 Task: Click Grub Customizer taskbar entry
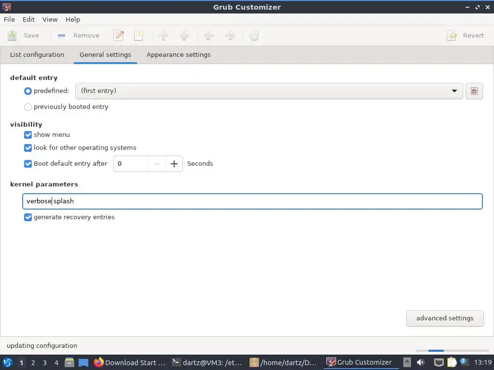(361, 362)
